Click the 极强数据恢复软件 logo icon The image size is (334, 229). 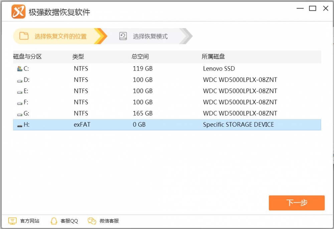click(x=19, y=11)
